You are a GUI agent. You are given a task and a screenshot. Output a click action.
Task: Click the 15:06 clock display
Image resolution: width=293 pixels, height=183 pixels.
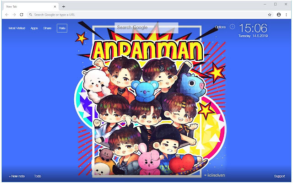tap(253, 28)
